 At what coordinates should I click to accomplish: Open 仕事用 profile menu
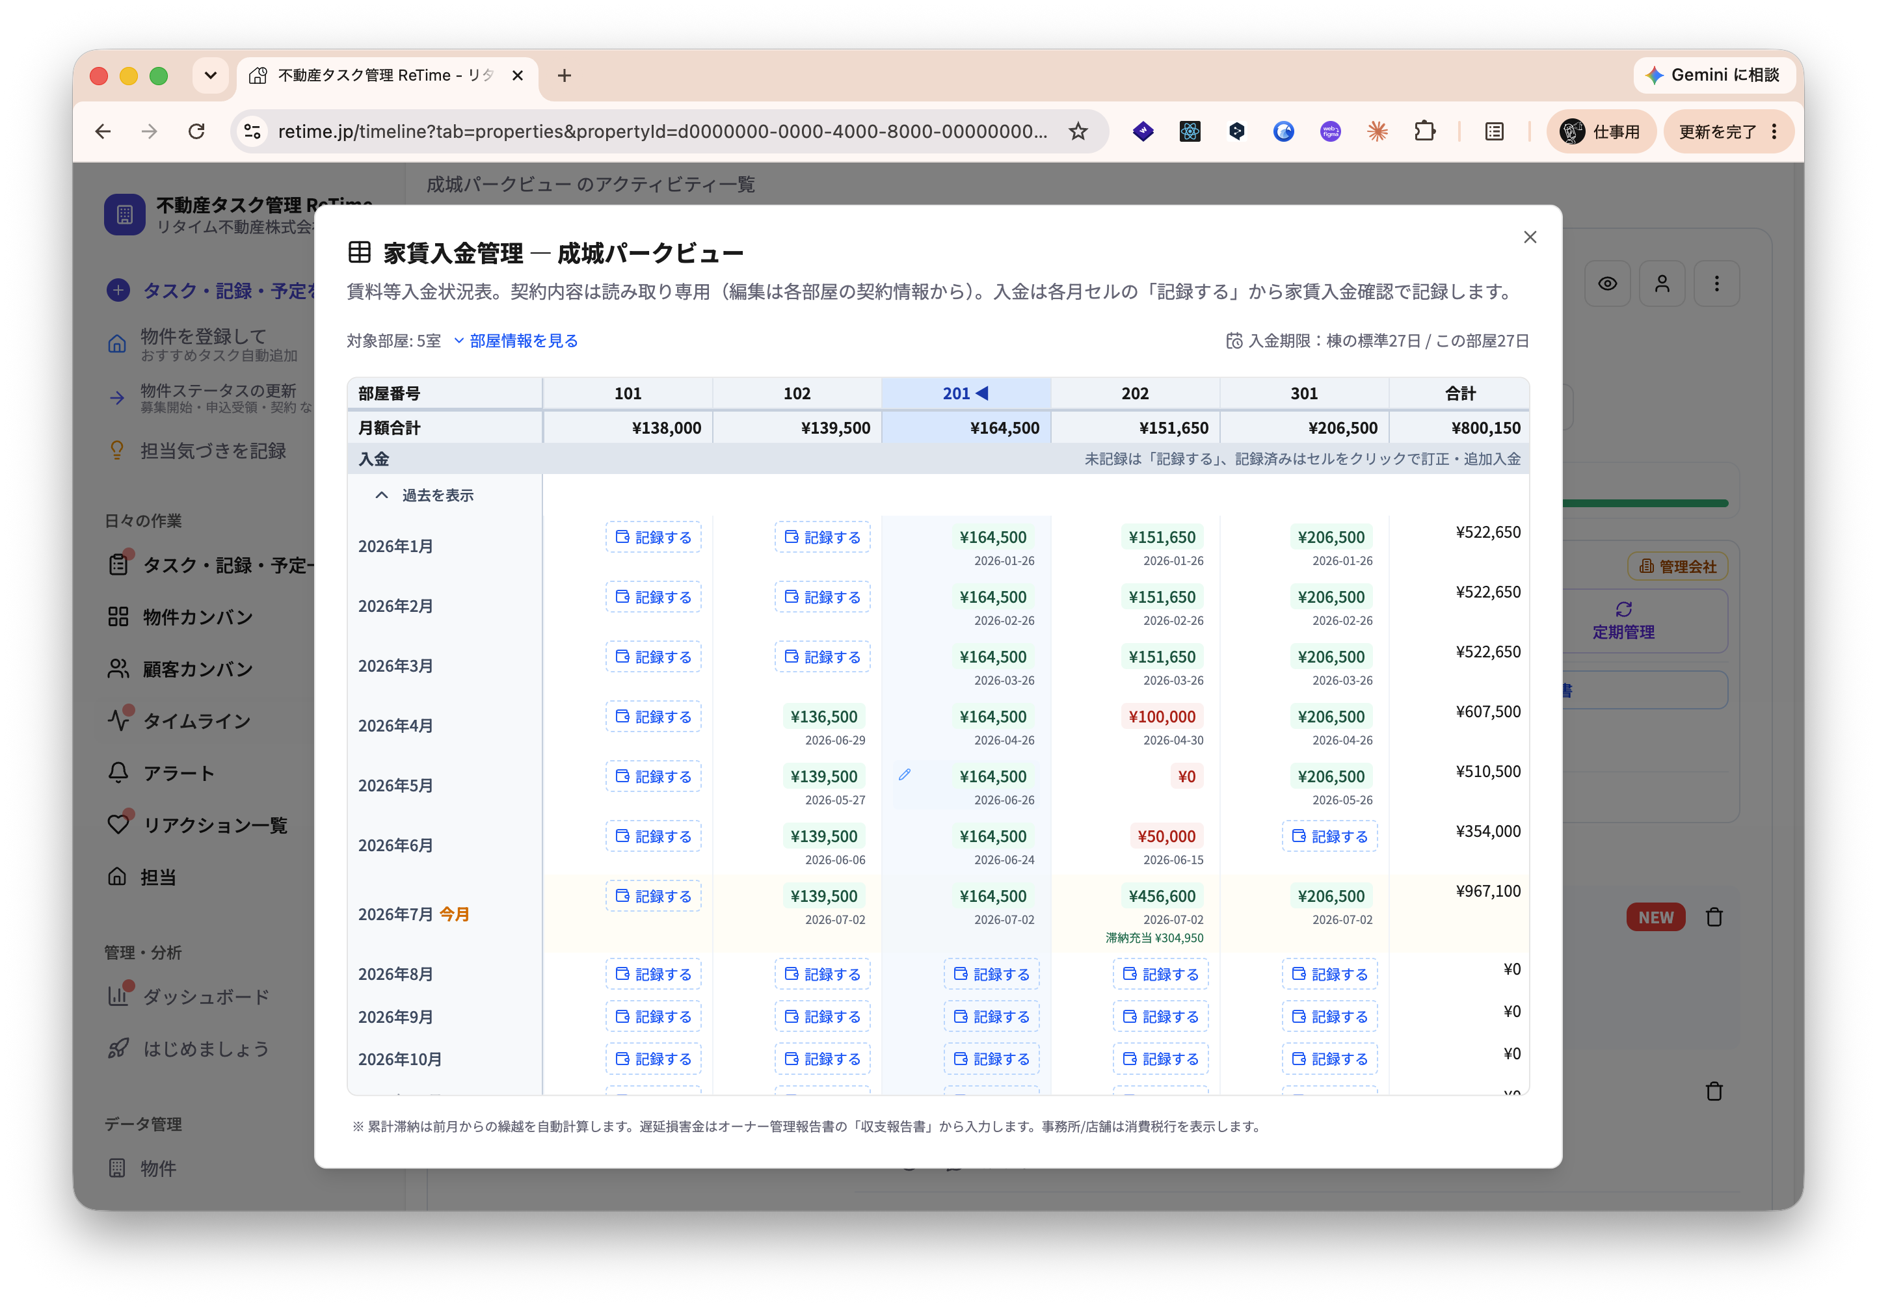pyautogui.click(x=1600, y=131)
